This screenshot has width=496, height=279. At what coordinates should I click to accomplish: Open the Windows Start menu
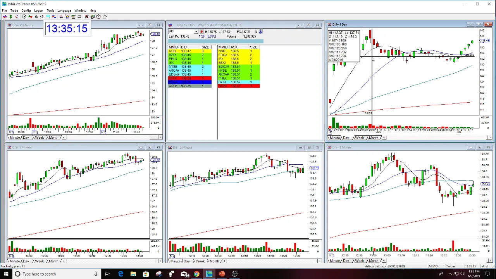tap(6, 274)
